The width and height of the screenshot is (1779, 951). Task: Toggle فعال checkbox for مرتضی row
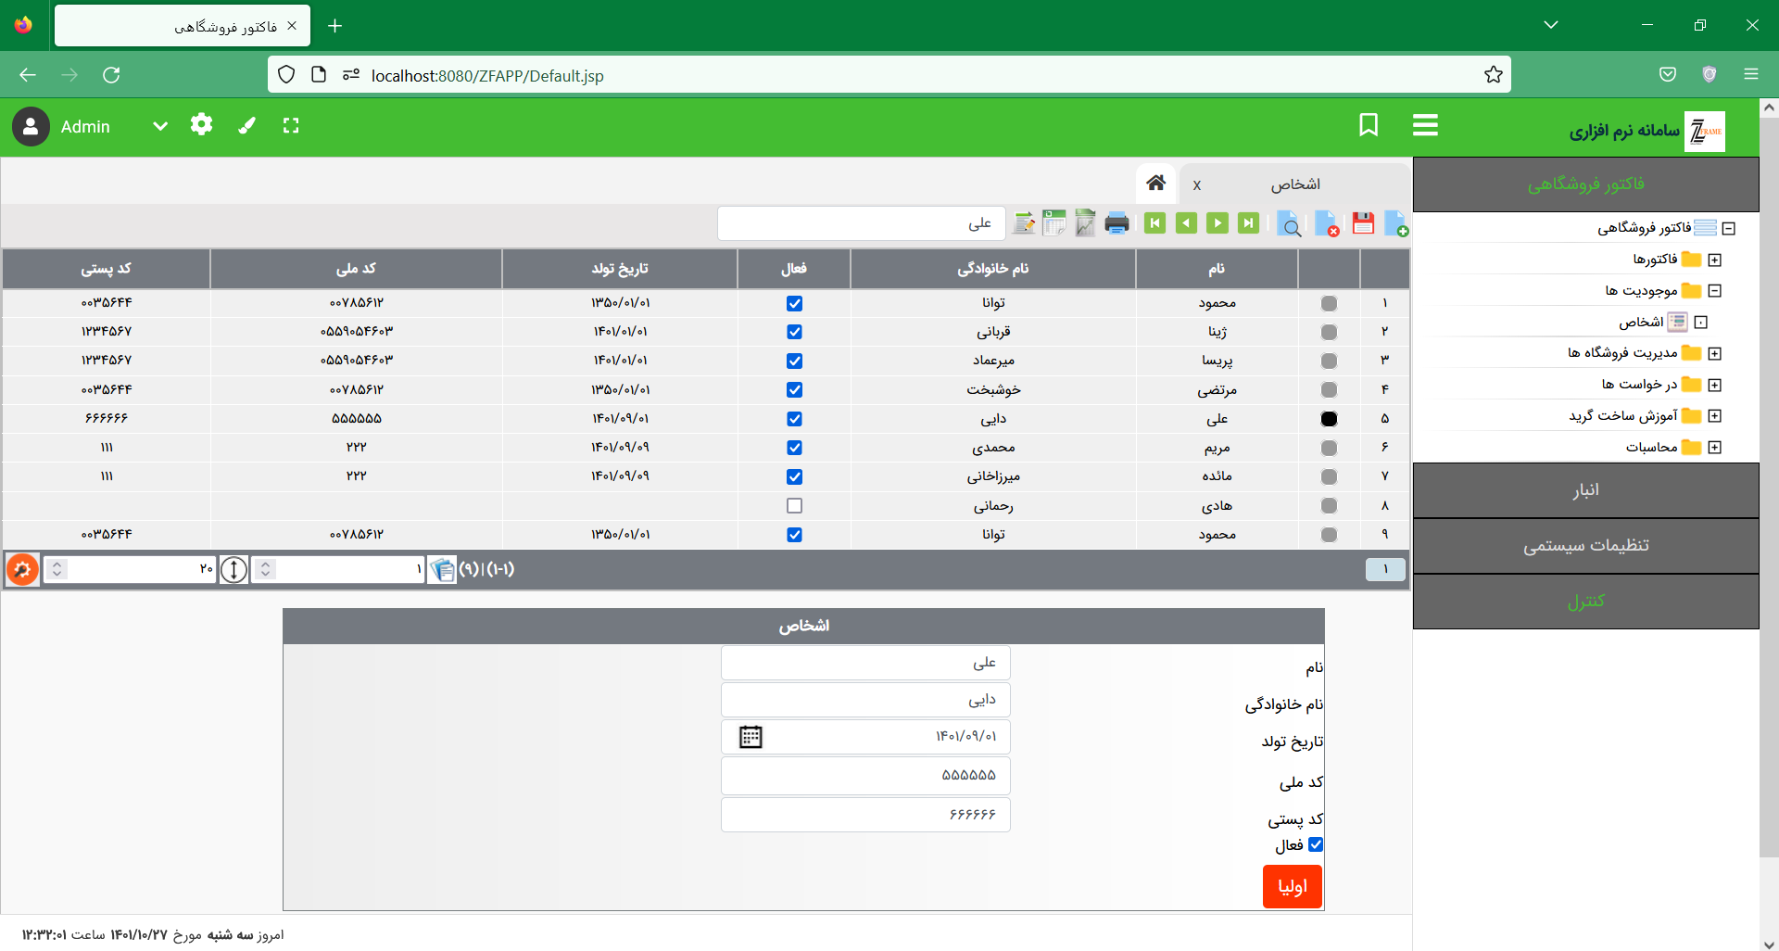coord(794,389)
